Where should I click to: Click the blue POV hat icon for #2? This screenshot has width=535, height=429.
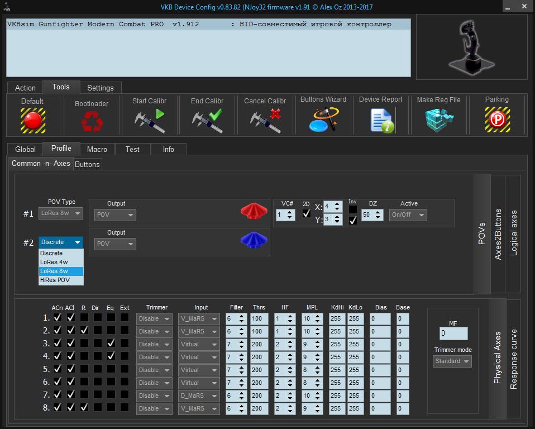pyautogui.click(x=254, y=240)
